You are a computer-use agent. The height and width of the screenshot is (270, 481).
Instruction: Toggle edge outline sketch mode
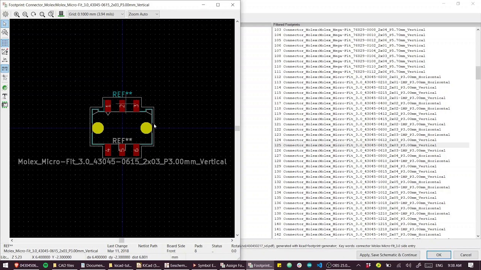pos(5,105)
